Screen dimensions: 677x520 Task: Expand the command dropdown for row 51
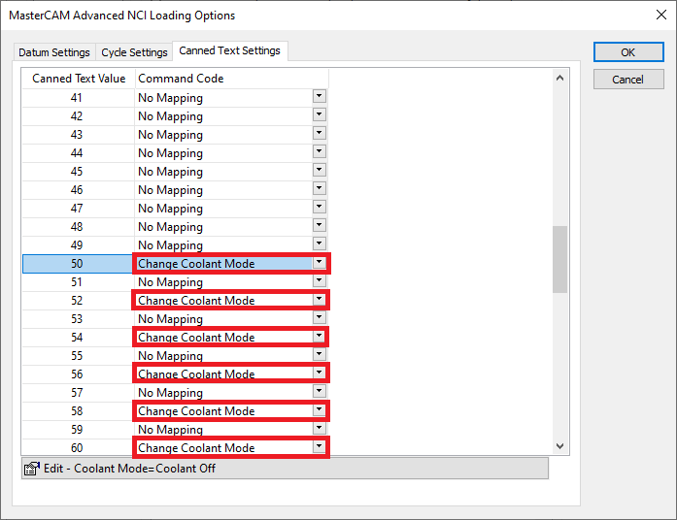coord(319,280)
